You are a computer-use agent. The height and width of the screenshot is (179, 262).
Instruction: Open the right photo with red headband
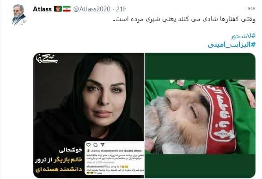click(x=200, y=116)
